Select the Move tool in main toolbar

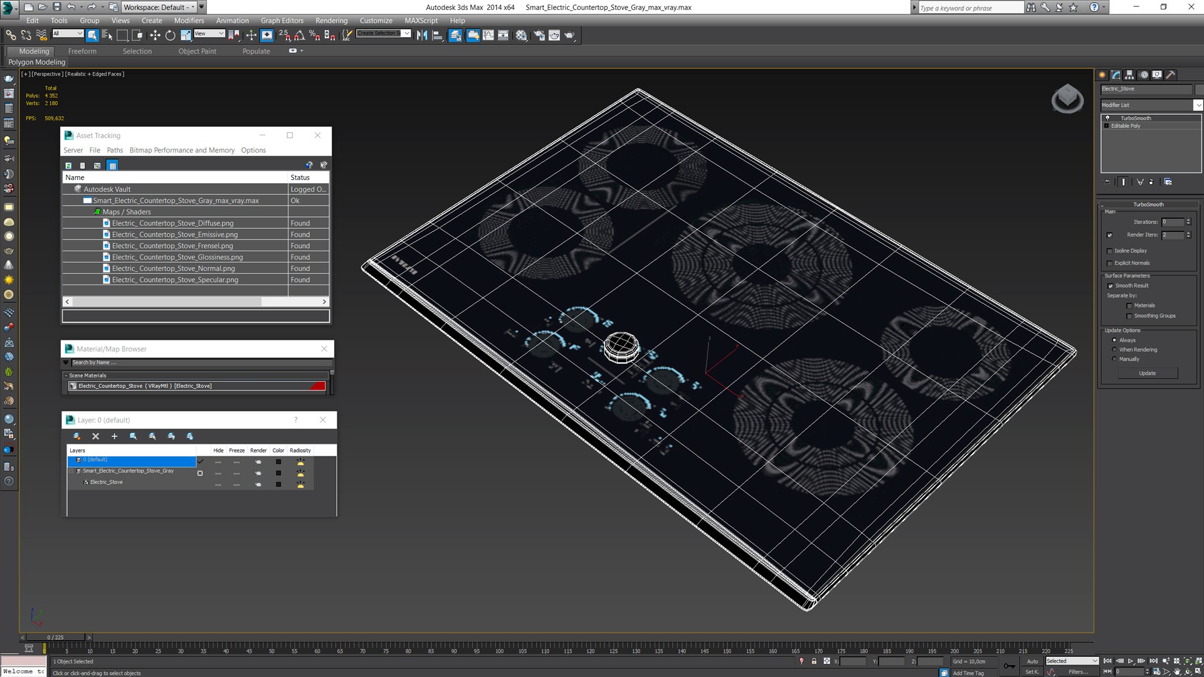point(155,36)
